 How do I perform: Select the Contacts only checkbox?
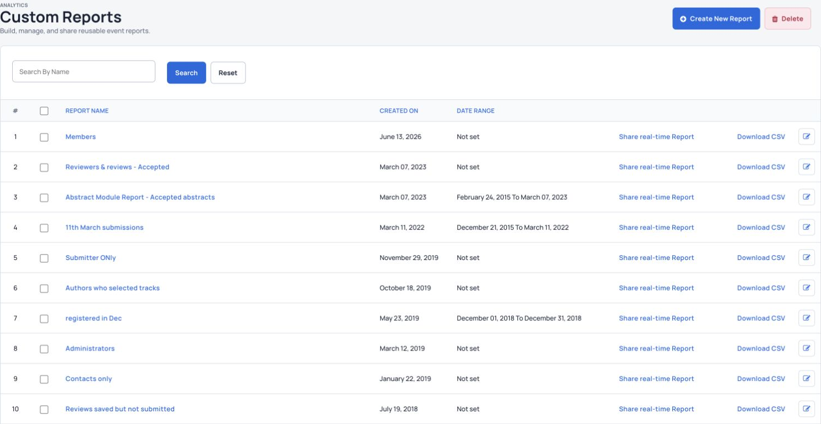(44, 379)
